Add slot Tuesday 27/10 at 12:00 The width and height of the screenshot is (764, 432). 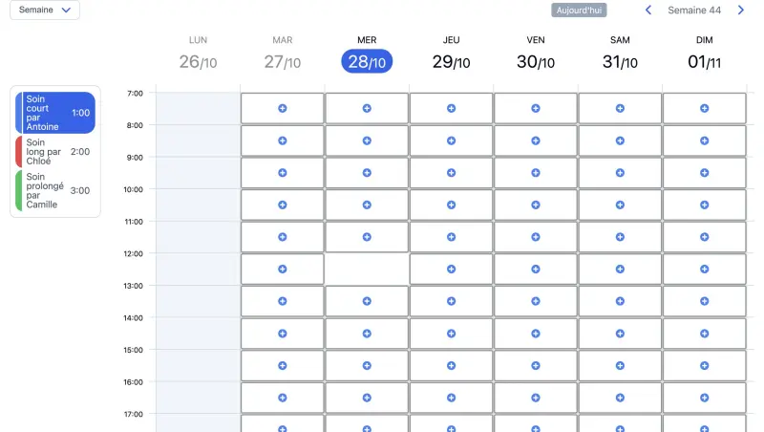pyautogui.click(x=282, y=270)
